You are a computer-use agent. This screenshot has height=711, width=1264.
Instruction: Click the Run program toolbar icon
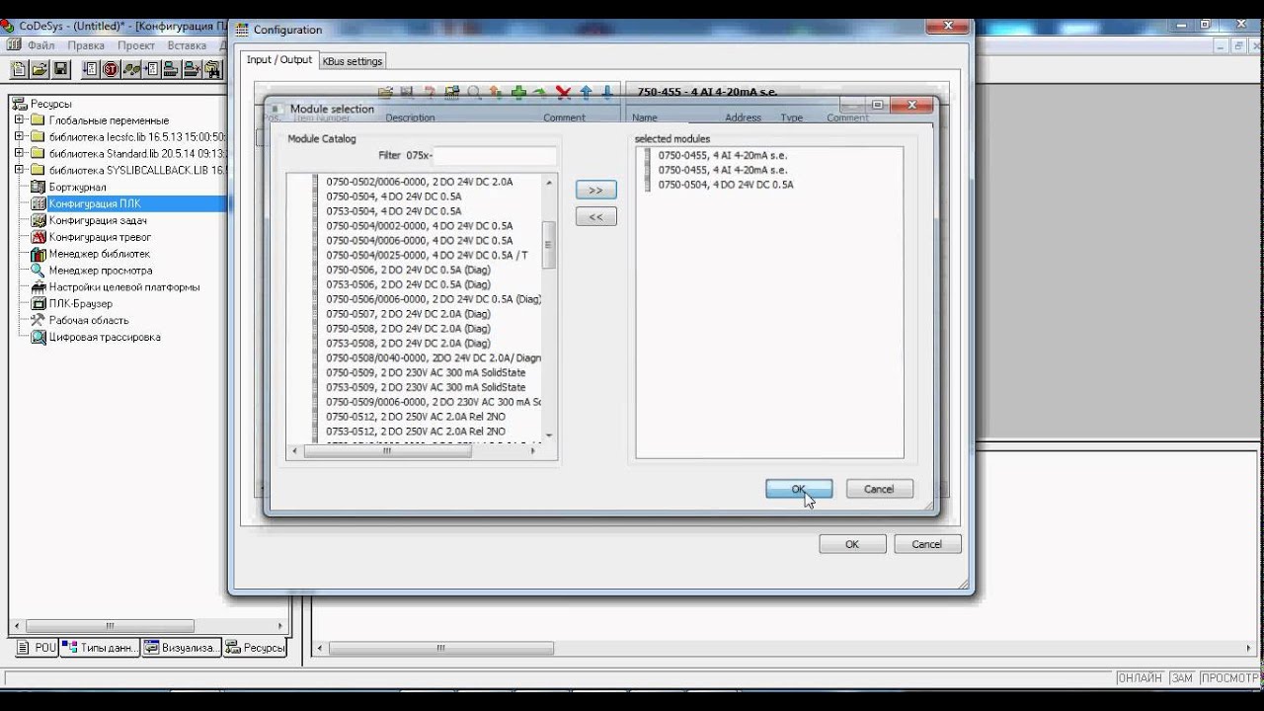pyautogui.click(x=91, y=69)
